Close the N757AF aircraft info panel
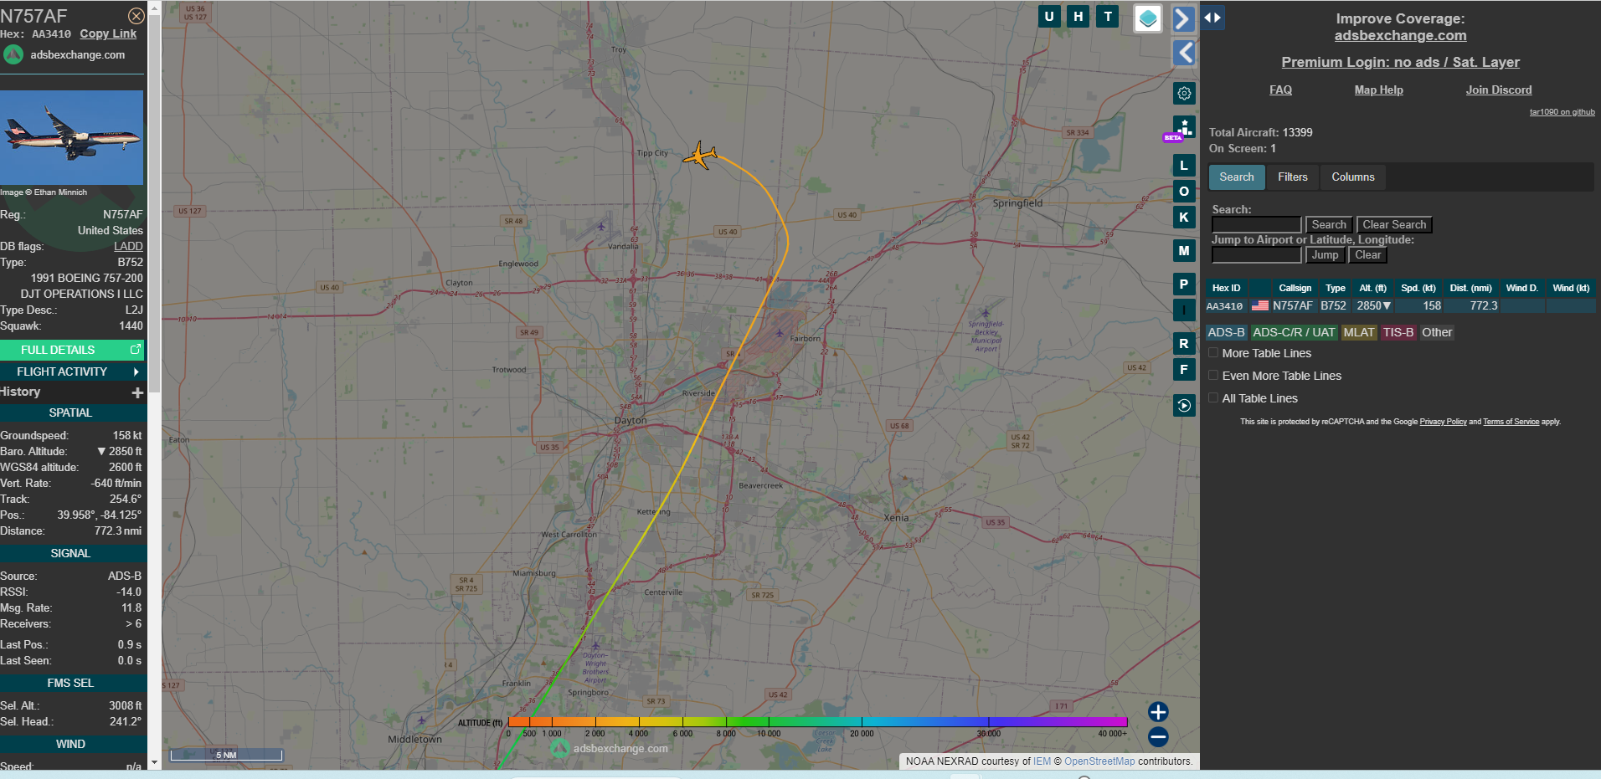This screenshot has width=1601, height=779. pyautogui.click(x=136, y=16)
